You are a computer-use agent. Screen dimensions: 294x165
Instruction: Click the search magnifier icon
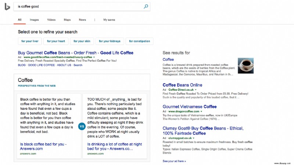coord(146,7)
